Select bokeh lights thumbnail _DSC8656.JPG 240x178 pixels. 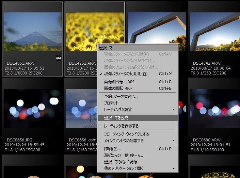(33, 108)
